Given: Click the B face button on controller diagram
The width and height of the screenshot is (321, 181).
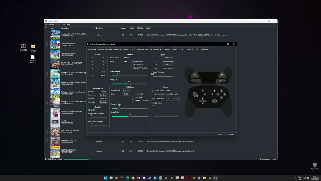Looking at the screenshot, I should (221, 98).
